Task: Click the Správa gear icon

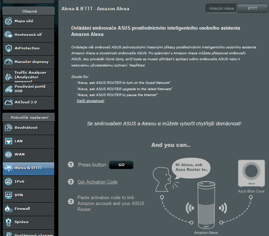Action: 8,222
